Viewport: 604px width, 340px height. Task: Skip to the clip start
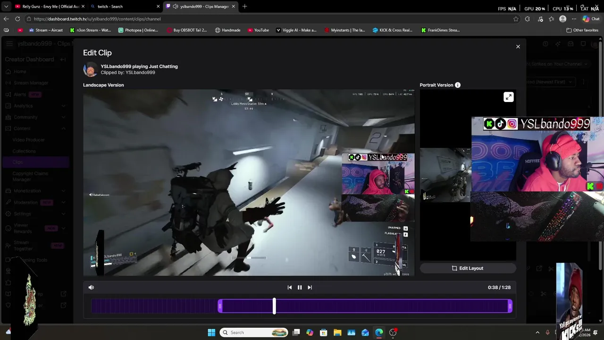click(289, 287)
